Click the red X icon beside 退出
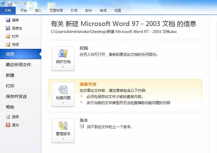 tap(8, 125)
